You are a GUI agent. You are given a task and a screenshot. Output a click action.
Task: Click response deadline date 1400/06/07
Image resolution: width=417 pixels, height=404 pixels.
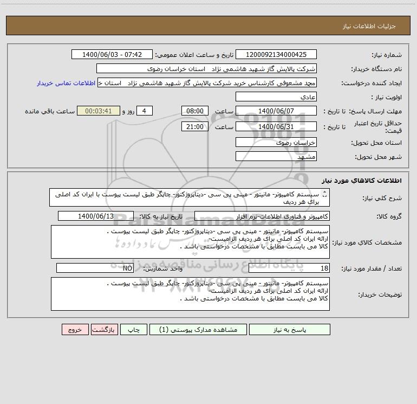pyautogui.click(x=276, y=111)
